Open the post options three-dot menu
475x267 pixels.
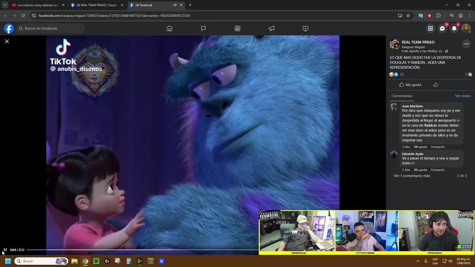pos(466,44)
